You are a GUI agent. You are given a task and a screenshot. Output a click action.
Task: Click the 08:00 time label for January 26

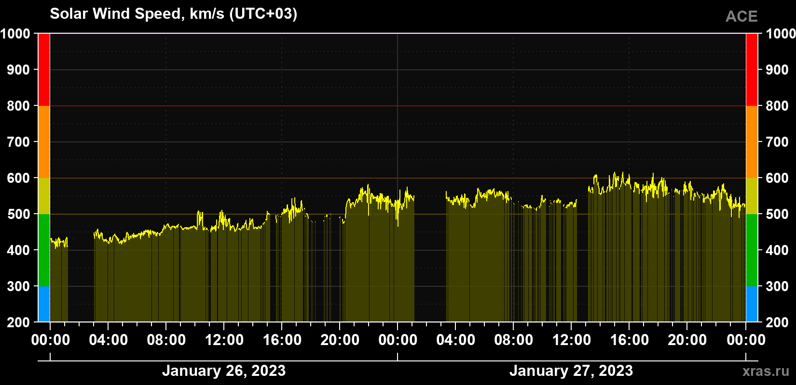[166, 340]
